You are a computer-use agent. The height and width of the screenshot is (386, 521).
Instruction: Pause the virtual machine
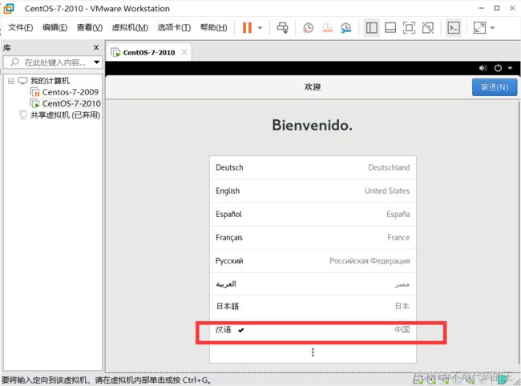tap(247, 28)
